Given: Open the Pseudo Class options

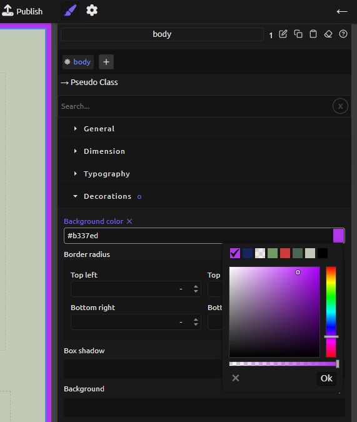Looking at the screenshot, I should (x=89, y=83).
